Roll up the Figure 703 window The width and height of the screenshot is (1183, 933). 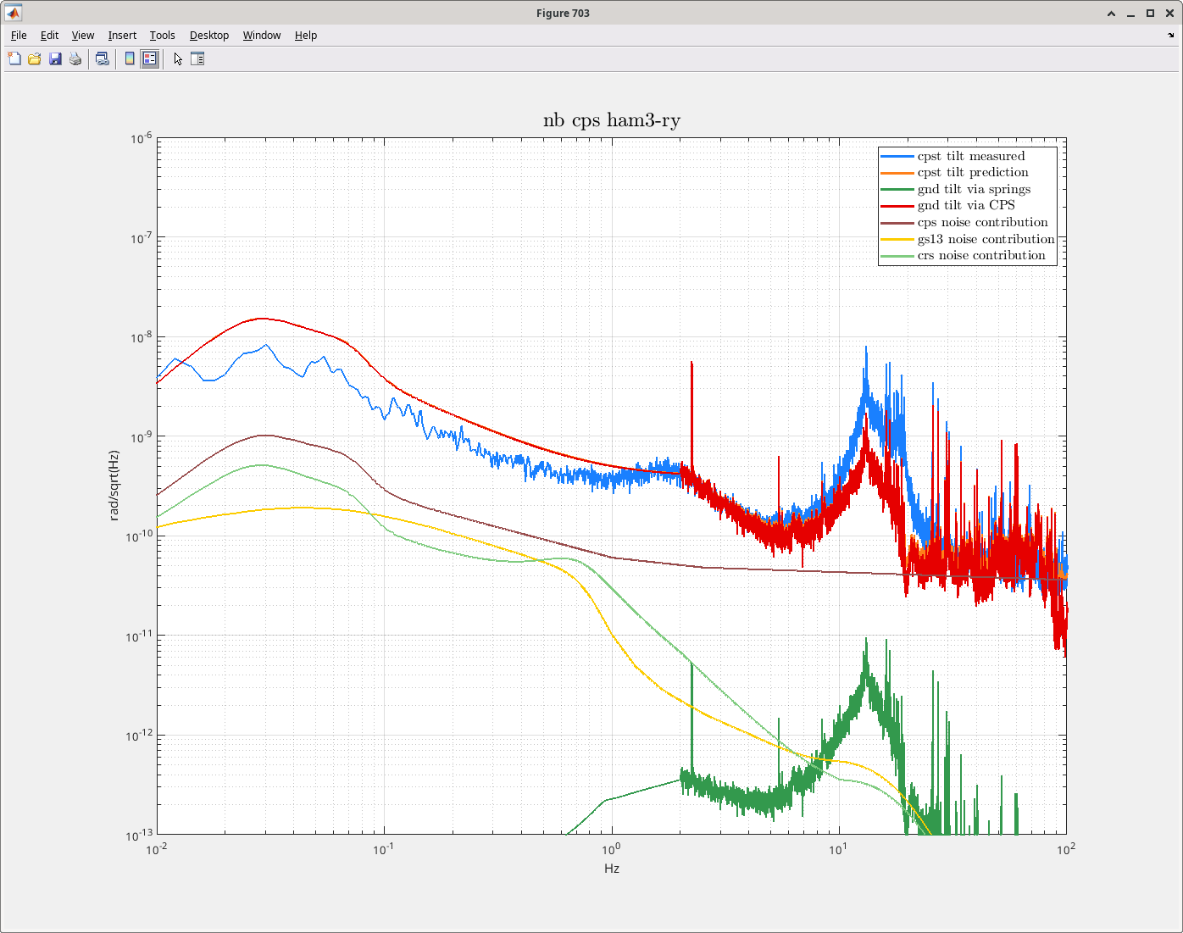point(1112,13)
